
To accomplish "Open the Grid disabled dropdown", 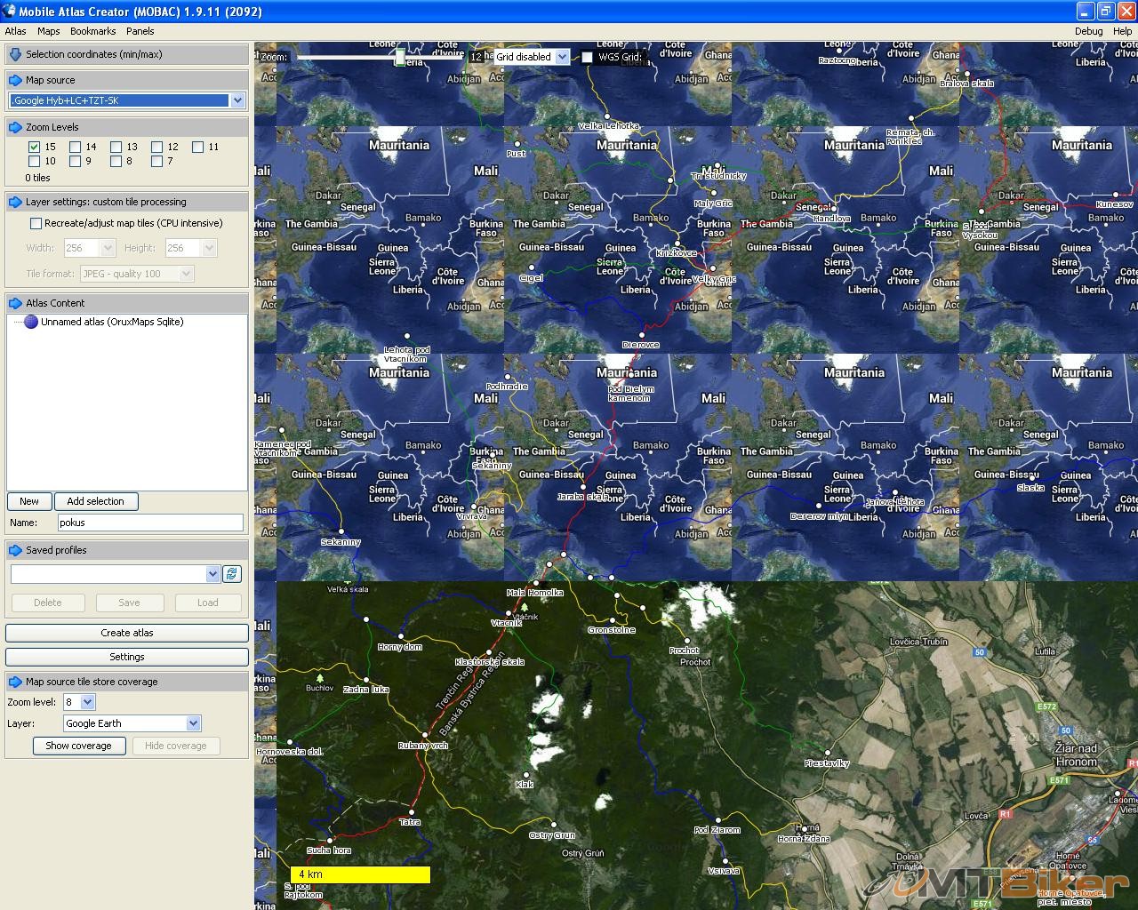I will coord(562,57).
